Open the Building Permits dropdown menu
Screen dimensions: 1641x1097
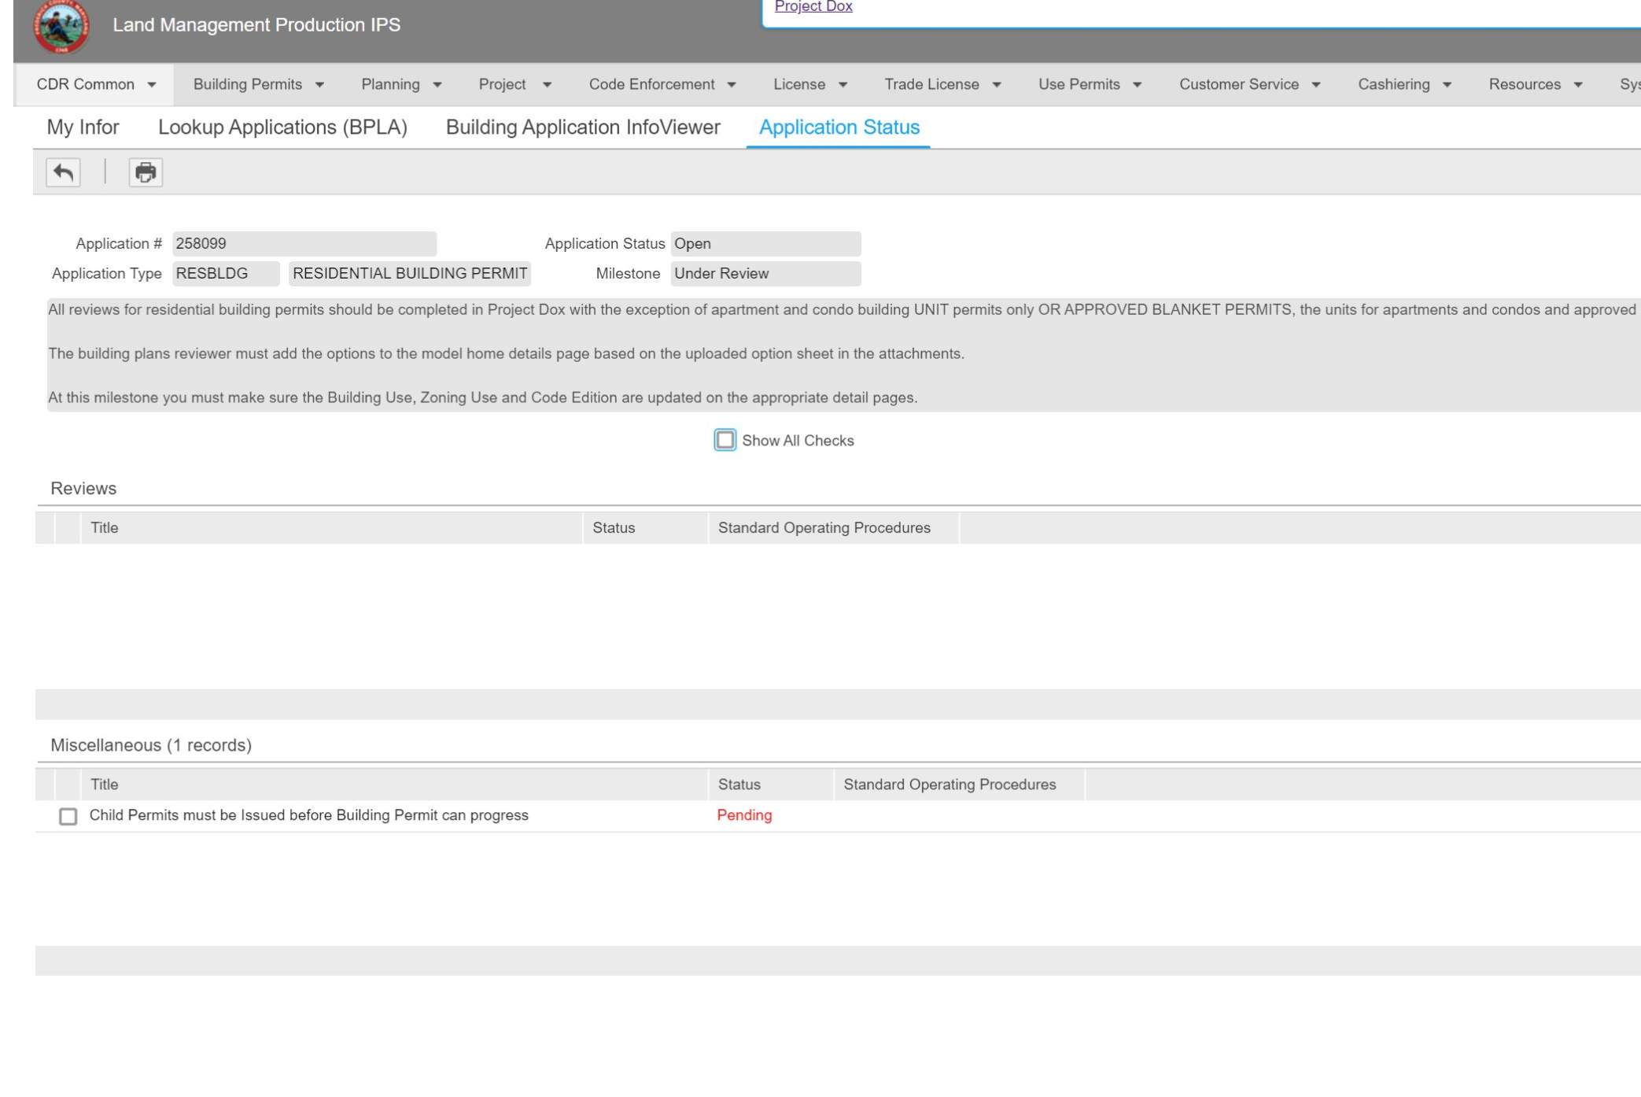click(258, 84)
